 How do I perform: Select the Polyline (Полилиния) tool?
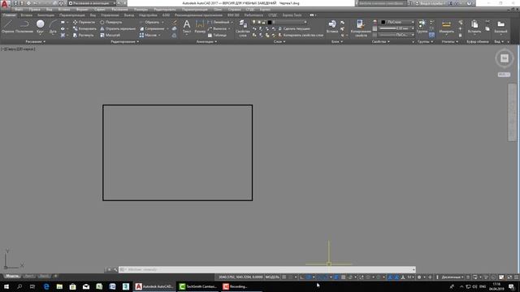coord(24,26)
